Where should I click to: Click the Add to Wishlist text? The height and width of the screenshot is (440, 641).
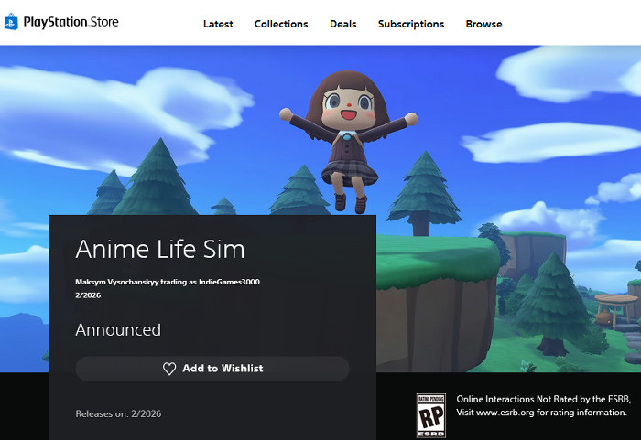223,369
